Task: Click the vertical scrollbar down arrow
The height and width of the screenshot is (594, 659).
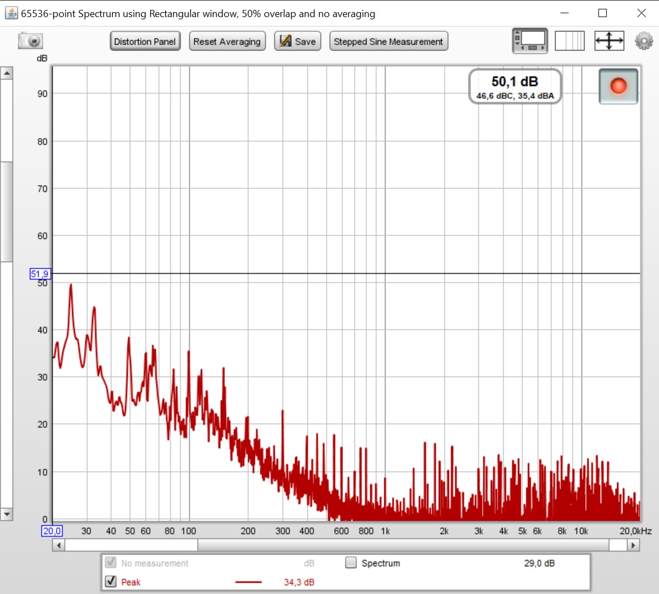Action: point(7,514)
